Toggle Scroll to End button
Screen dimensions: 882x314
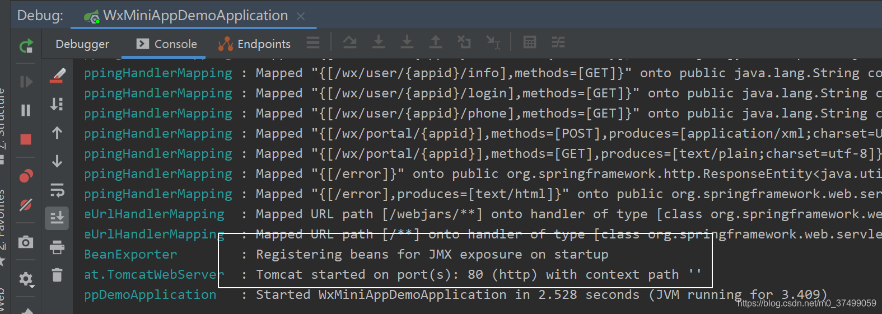pos(57,218)
